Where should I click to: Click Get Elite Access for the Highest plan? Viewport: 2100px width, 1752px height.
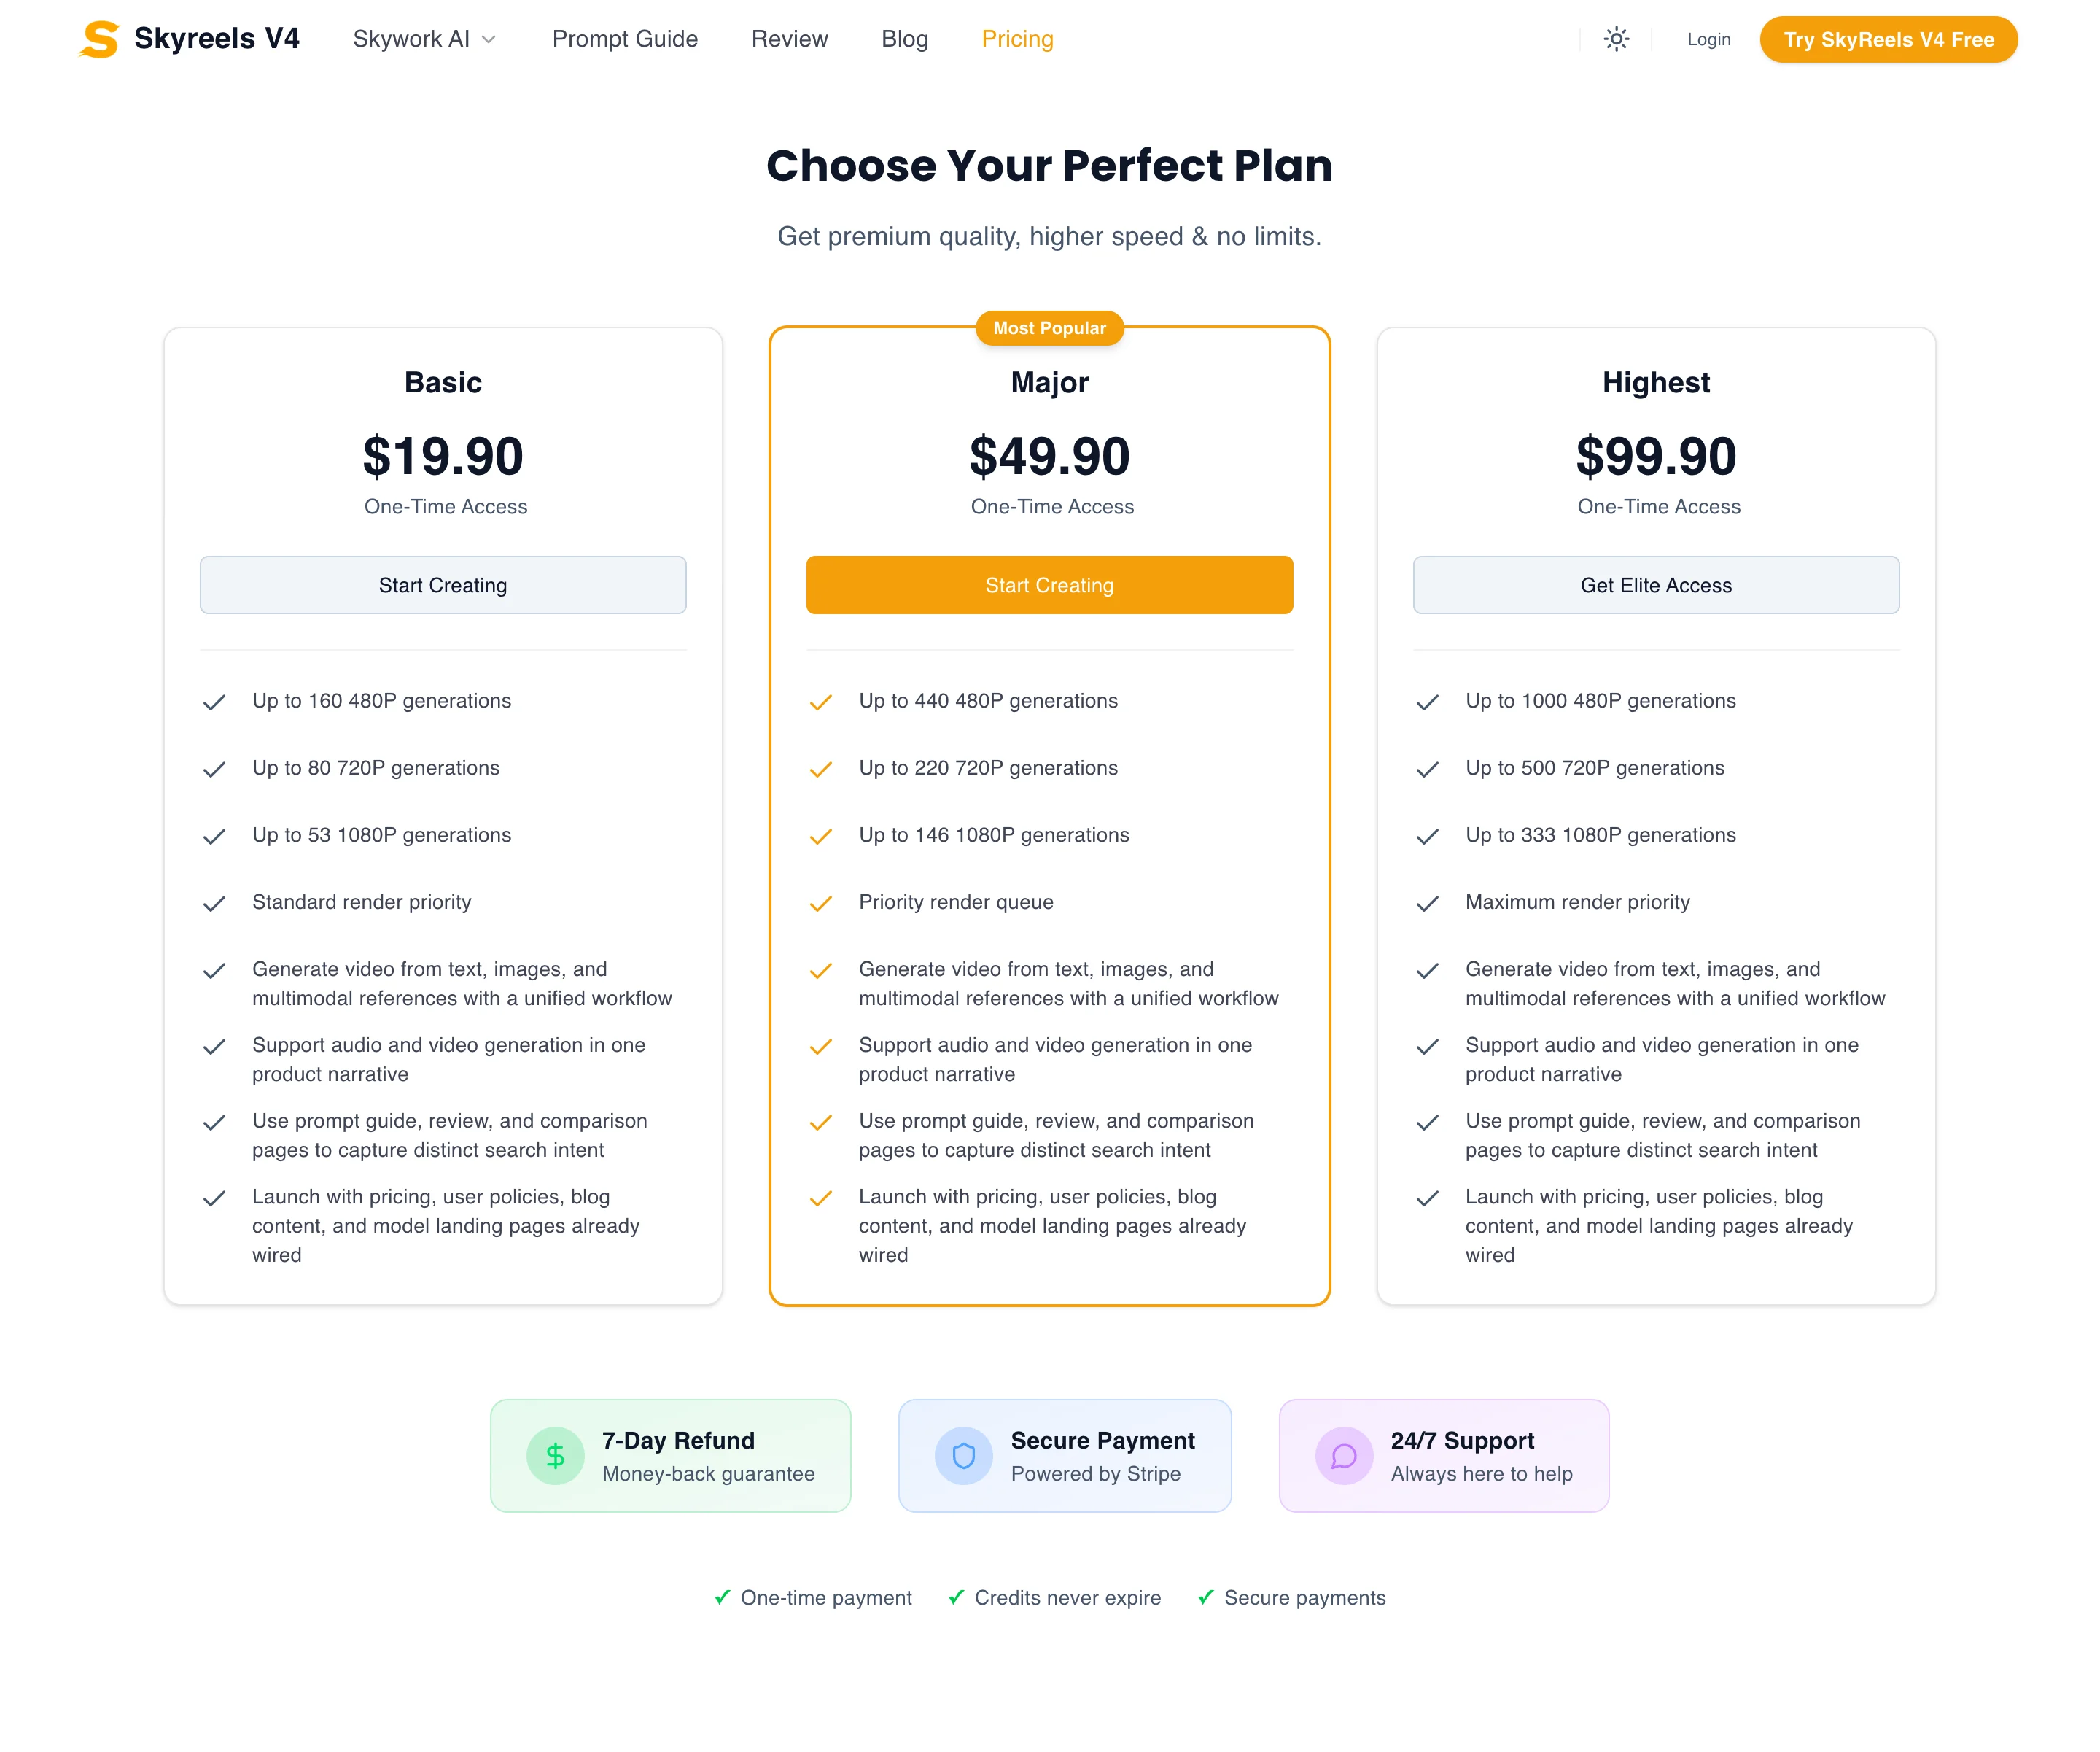coord(1655,585)
